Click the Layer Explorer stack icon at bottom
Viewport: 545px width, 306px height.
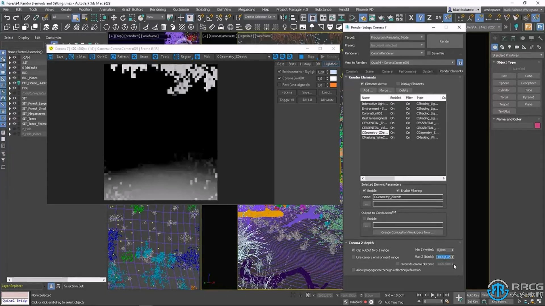point(51,286)
